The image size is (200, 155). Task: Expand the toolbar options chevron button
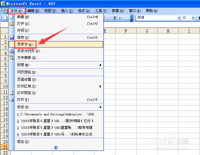click(x=132, y=18)
